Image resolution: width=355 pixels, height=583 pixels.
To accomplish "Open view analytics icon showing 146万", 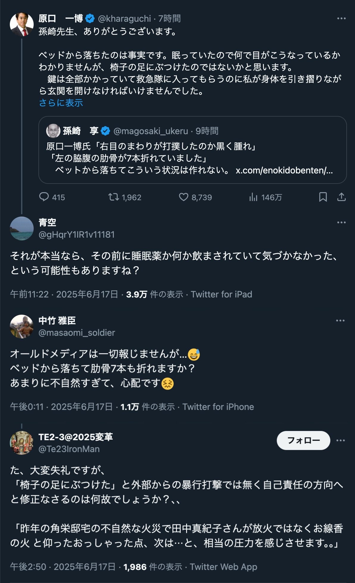I will pyautogui.click(x=253, y=197).
